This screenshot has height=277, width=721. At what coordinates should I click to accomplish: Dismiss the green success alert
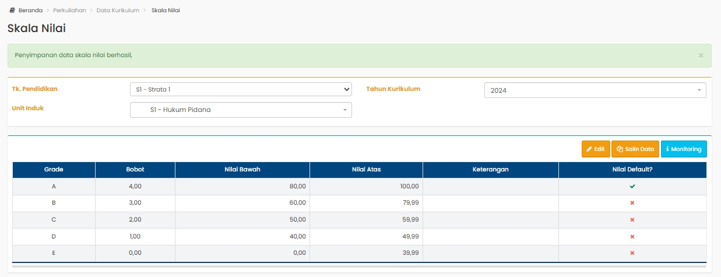tap(701, 55)
